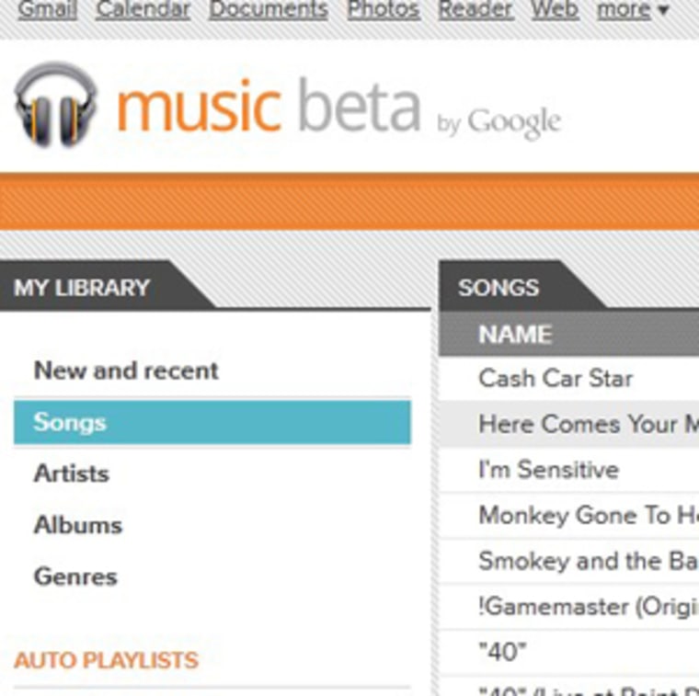The image size is (699, 696).
Task: Open the Reader link
Action: point(475,9)
